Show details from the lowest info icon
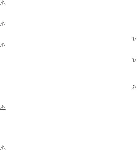This screenshot has width=137, height=150. [133, 87]
